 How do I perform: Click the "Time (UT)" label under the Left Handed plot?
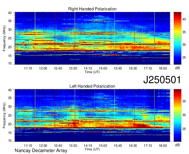tap(92, 149)
